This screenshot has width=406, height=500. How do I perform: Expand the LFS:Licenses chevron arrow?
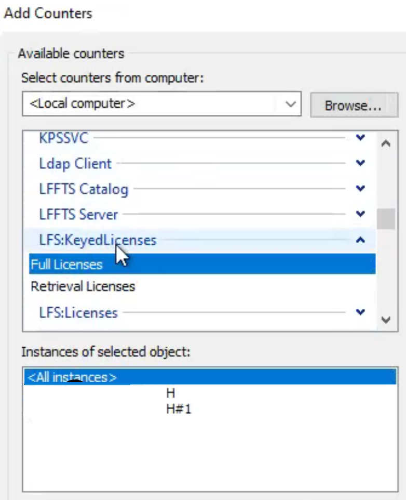point(360,312)
